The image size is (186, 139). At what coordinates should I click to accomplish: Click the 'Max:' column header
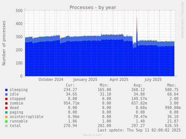click(172, 85)
